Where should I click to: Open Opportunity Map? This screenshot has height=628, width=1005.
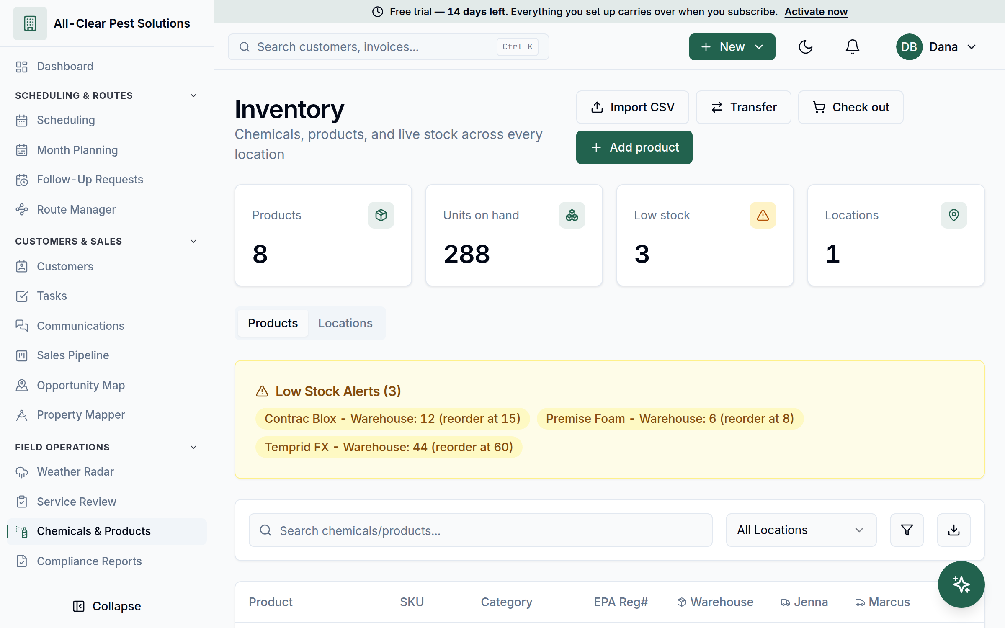107,385
